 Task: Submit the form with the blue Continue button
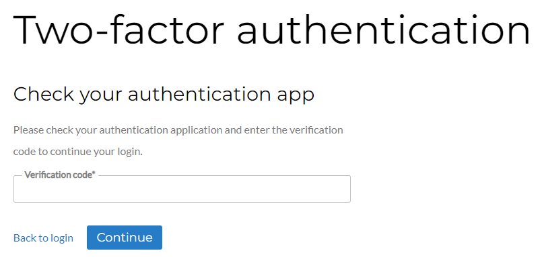(x=125, y=238)
